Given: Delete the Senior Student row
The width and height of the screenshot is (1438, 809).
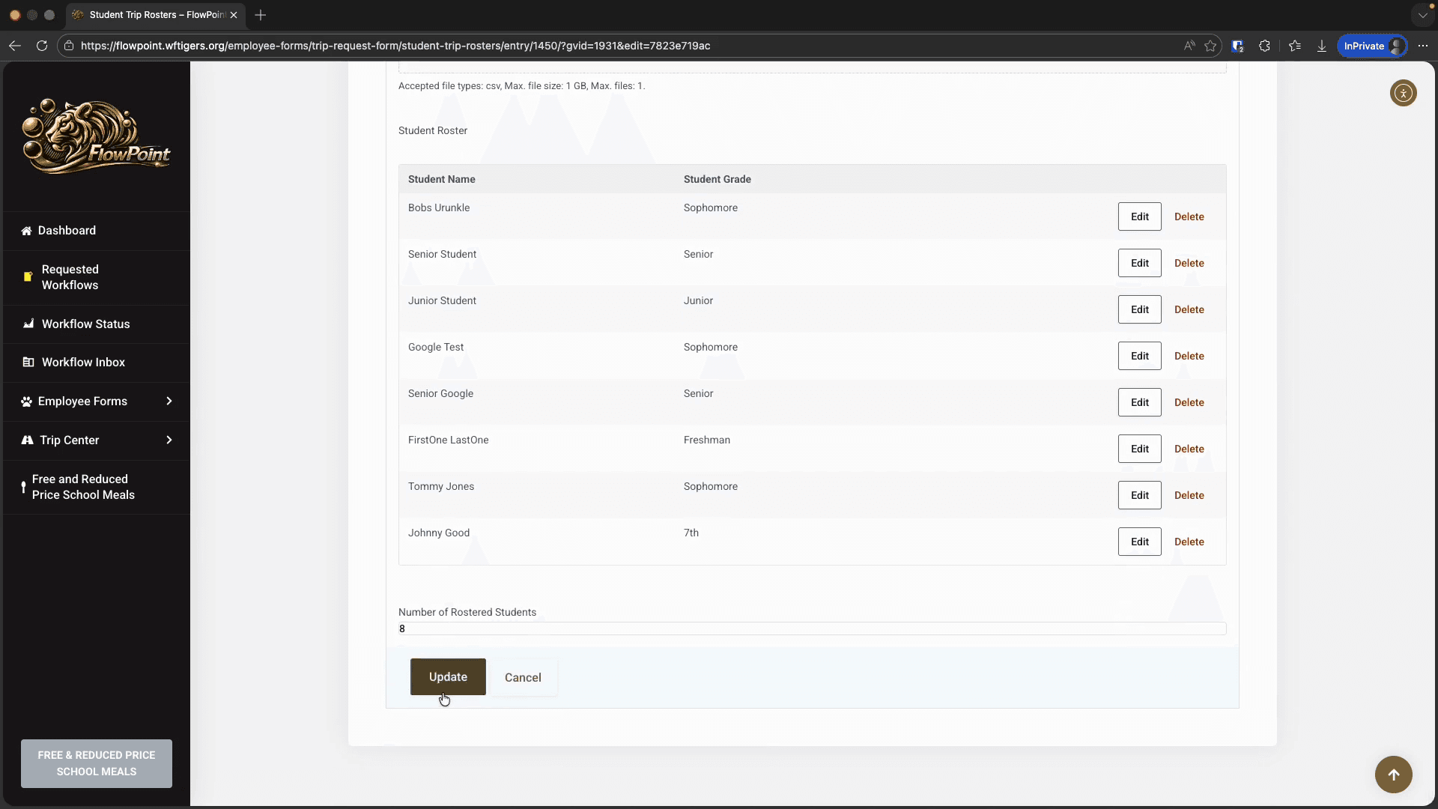Looking at the screenshot, I should [1189, 263].
